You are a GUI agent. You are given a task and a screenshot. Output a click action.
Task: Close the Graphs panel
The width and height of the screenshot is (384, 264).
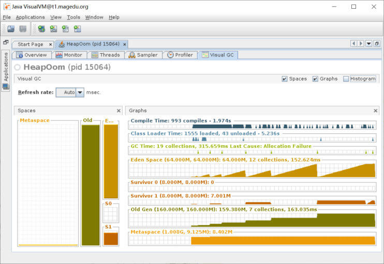click(375, 111)
